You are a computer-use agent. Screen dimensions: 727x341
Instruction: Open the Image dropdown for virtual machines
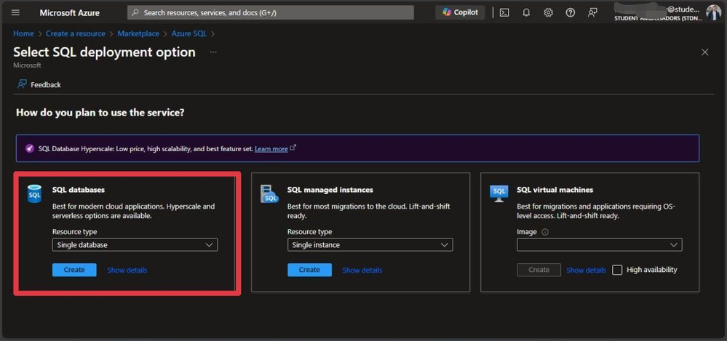click(600, 244)
